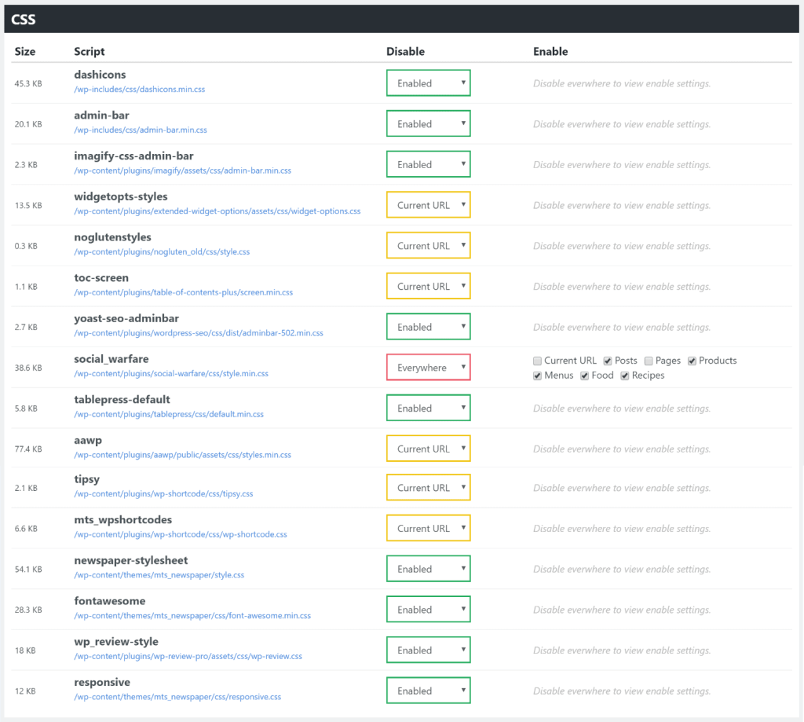Open the aawp Current URL dropdown

pyautogui.click(x=428, y=448)
